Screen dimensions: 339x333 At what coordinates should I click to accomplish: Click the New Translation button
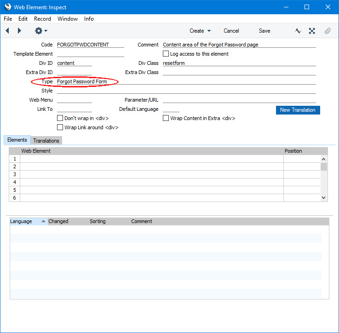click(x=298, y=110)
